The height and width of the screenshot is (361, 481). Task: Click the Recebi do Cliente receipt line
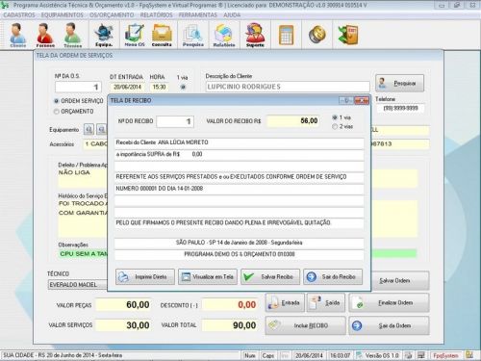click(x=240, y=142)
